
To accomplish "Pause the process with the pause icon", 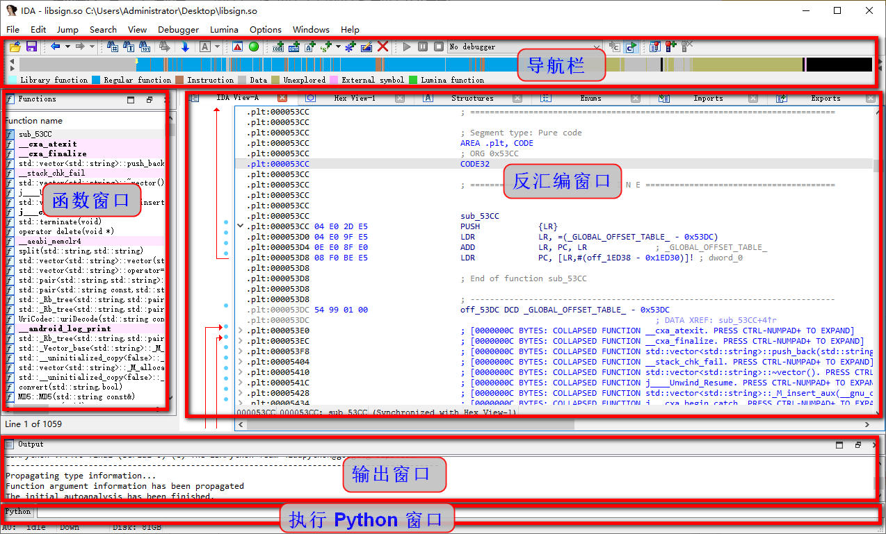I will [x=423, y=47].
